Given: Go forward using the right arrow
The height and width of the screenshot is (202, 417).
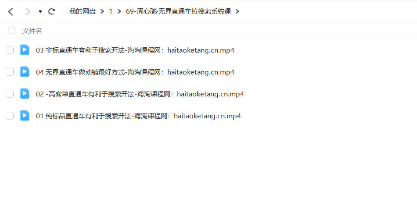Looking at the screenshot, I should (28, 11).
